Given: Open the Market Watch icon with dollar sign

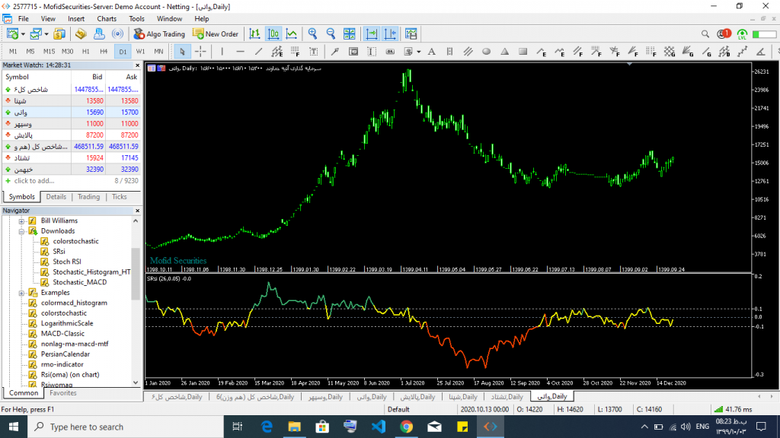Looking at the screenshot, I should pyautogui.click(x=59, y=33).
